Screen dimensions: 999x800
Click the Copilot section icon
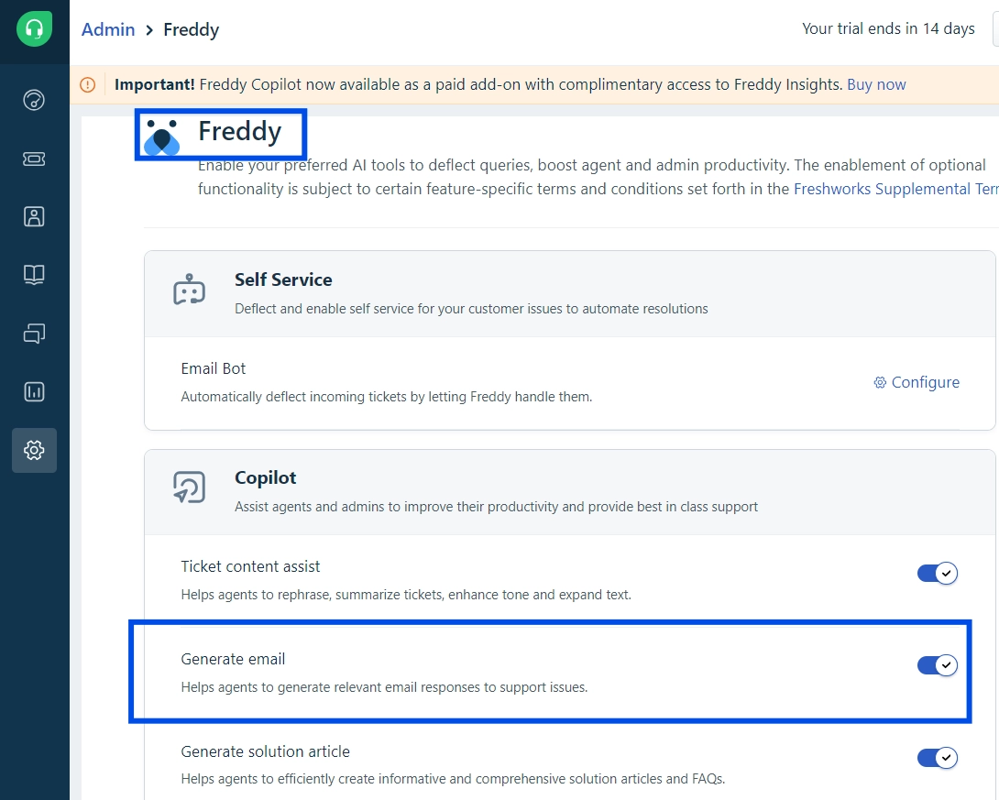(x=189, y=488)
